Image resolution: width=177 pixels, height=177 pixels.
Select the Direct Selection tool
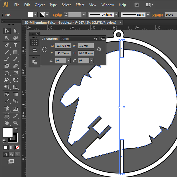coord(15,31)
